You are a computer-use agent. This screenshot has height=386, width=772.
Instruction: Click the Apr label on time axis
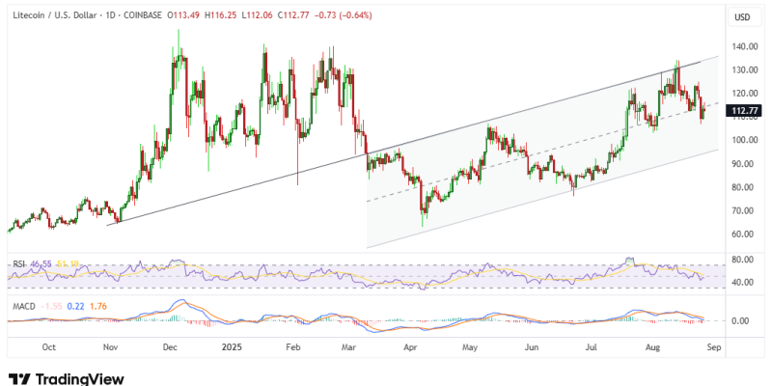(x=411, y=347)
